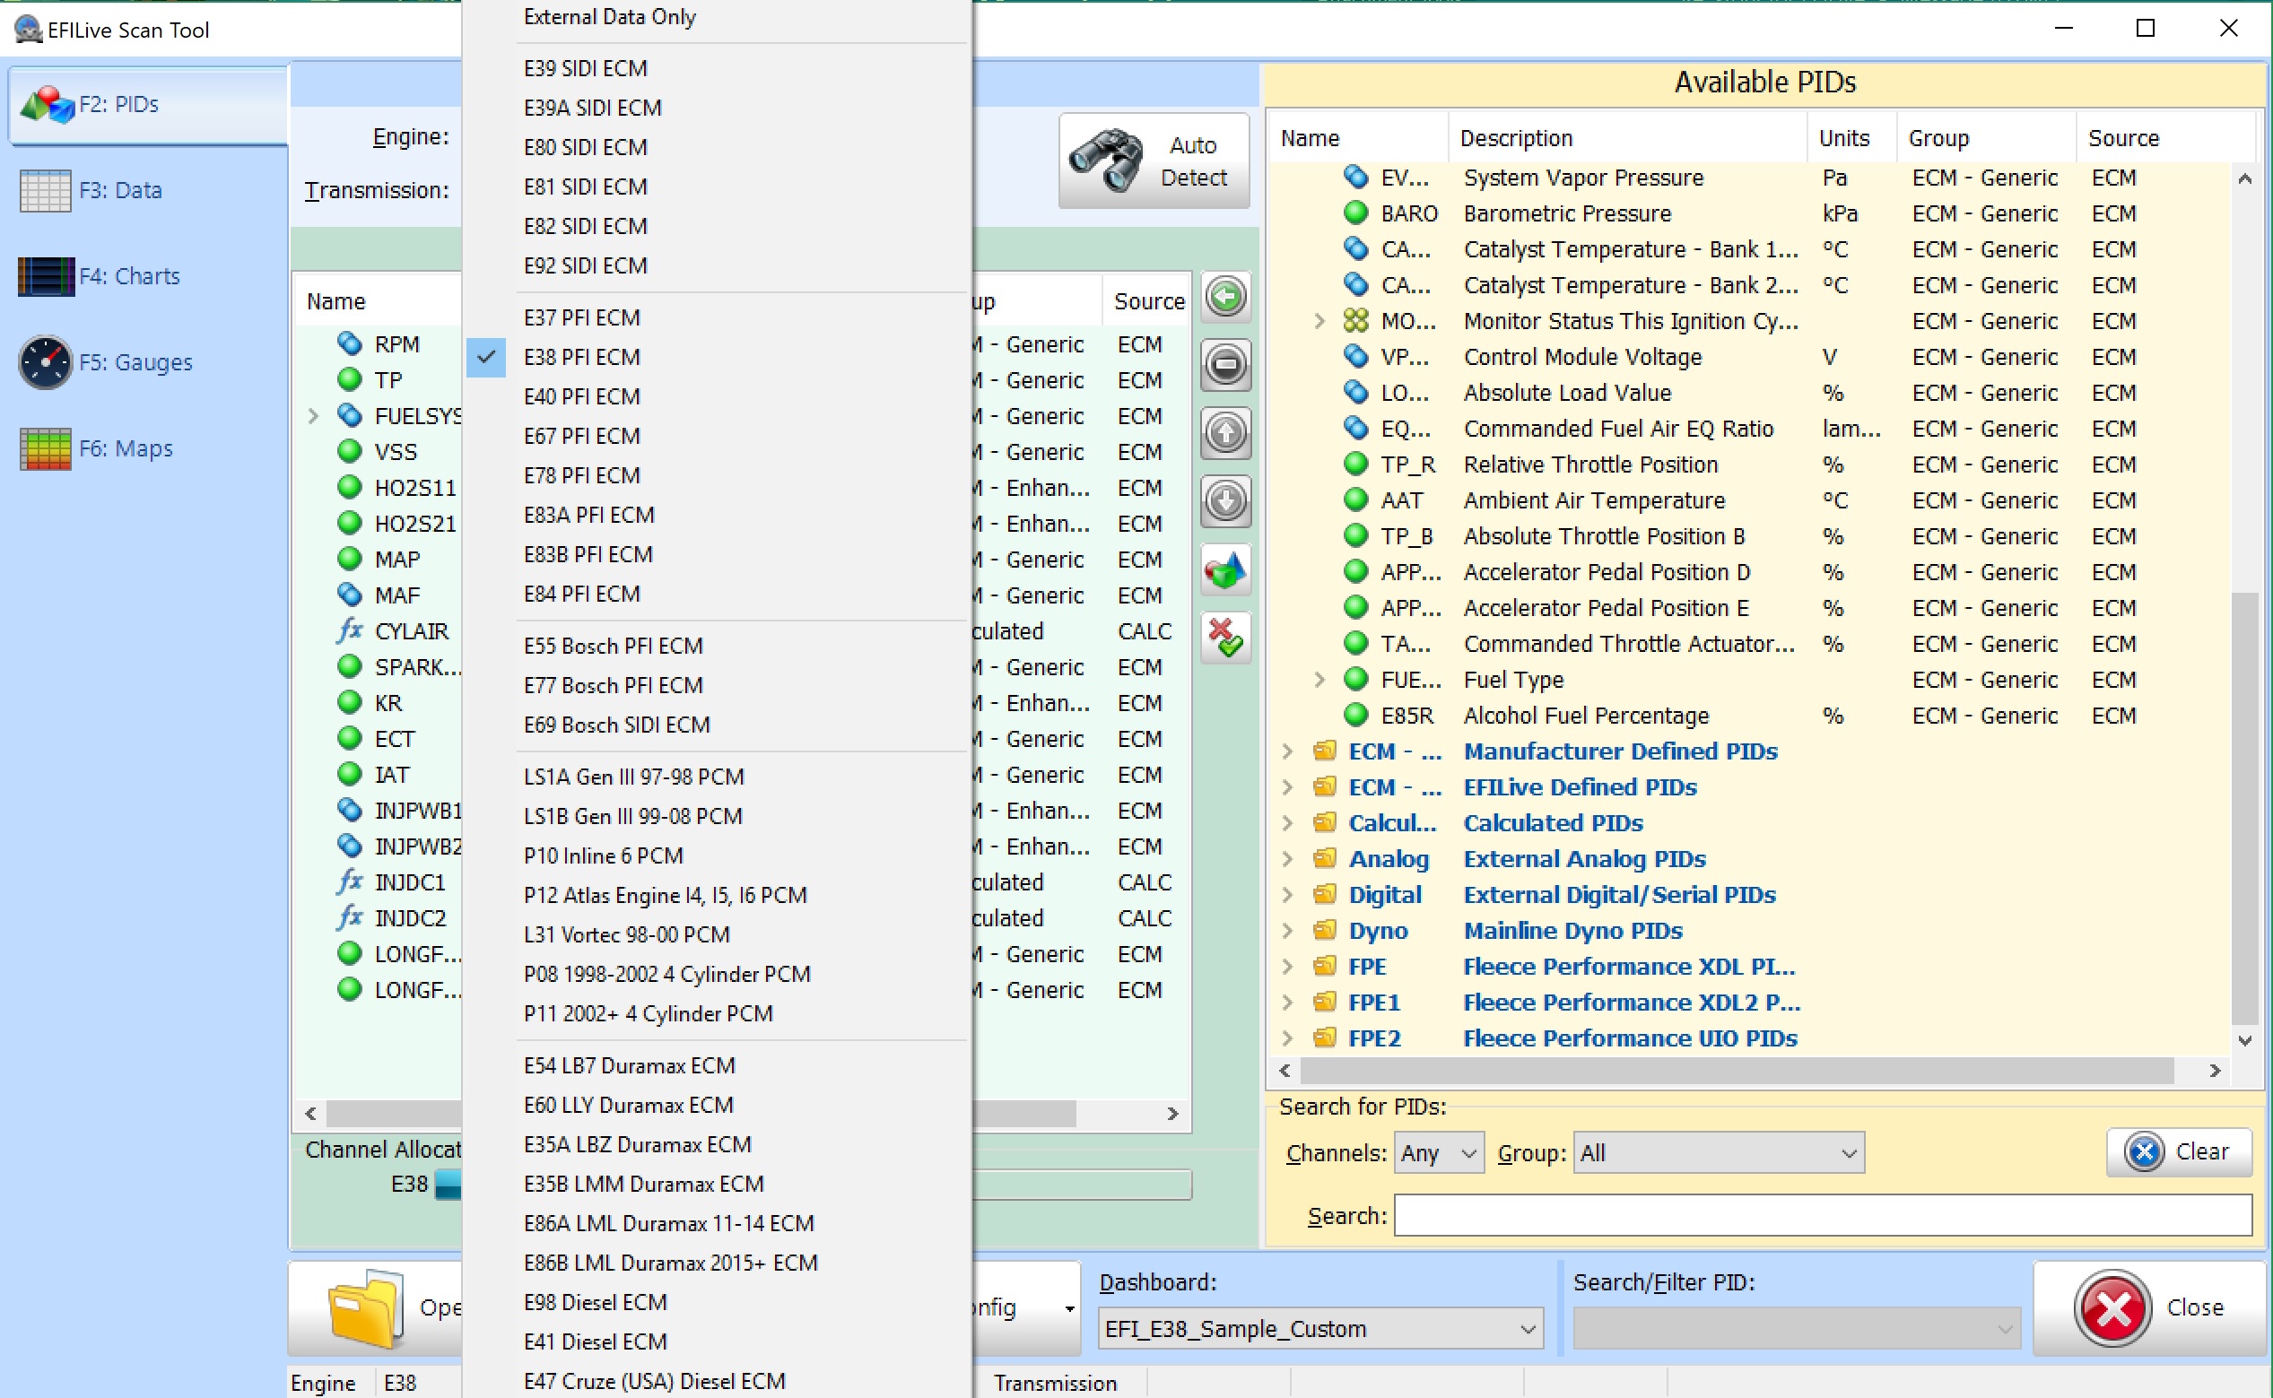Screen dimensions: 2273x1398
Task: Expand Calculated PIDs folder
Action: [1287, 823]
